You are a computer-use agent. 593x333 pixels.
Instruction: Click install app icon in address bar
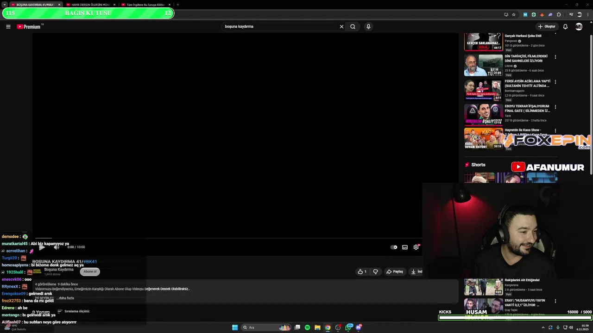point(506,14)
